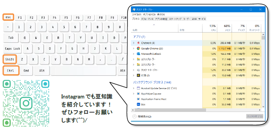Click the Chatwork app icon
Screen dimensions: 272x130
(x=138, y=43)
